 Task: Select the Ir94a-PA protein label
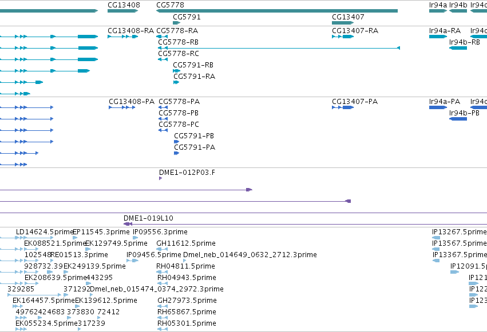tap(445, 102)
